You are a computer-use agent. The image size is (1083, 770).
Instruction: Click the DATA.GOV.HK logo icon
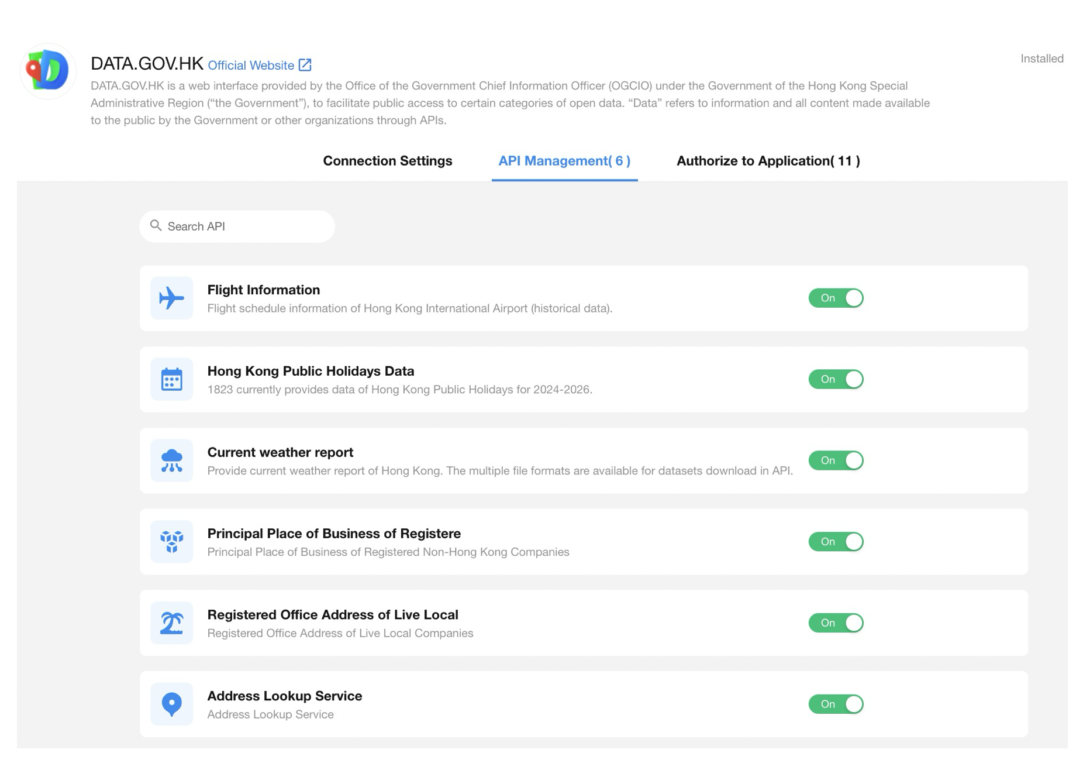point(48,71)
